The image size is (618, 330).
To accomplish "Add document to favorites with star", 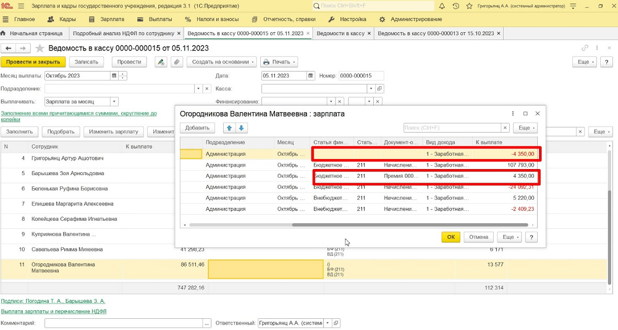I will tap(40, 48).
